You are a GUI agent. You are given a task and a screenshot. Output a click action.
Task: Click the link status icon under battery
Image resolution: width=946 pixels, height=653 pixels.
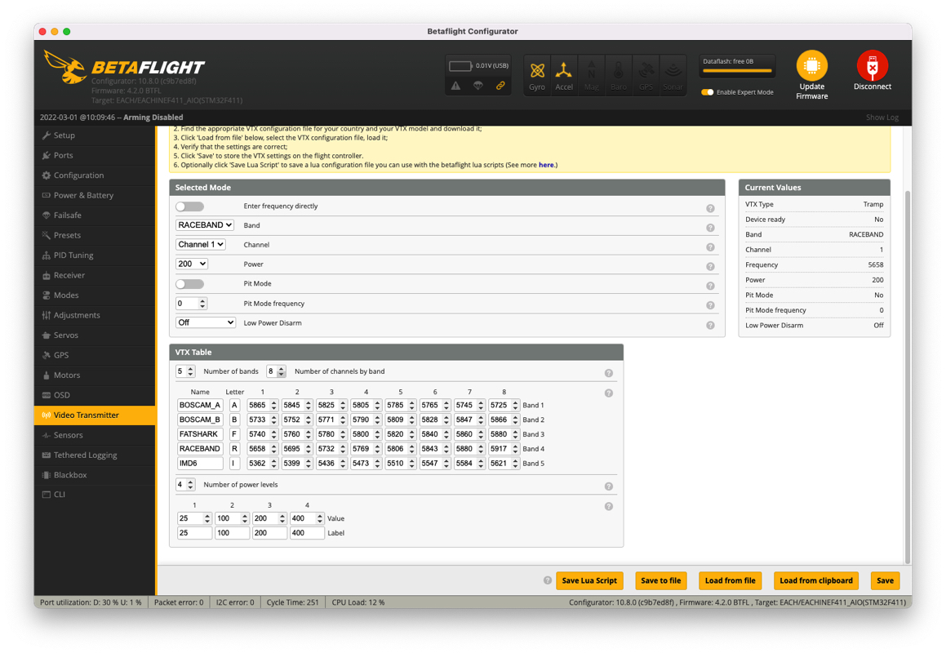click(x=500, y=86)
